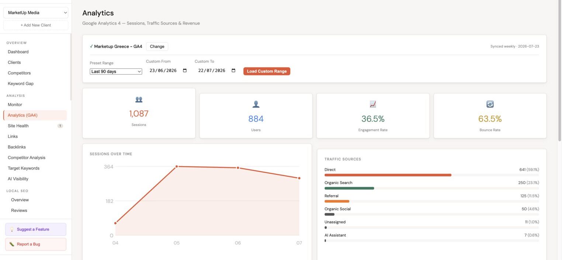
Task: Open Site Health in the sidebar
Action: [18, 126]
